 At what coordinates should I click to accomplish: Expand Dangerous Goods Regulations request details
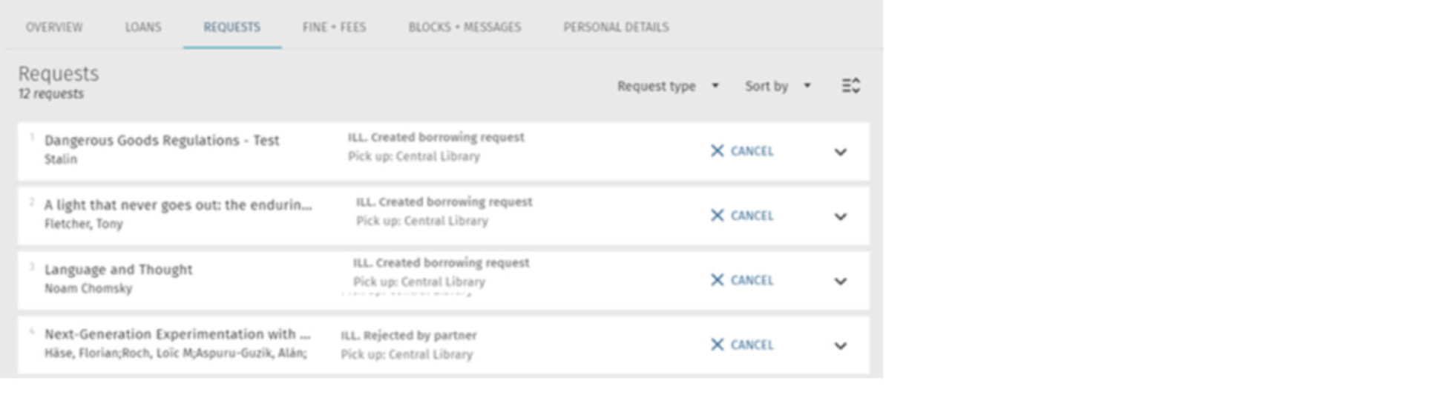pos(840,152)
